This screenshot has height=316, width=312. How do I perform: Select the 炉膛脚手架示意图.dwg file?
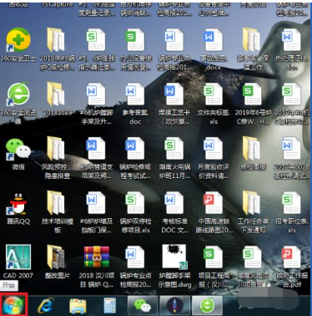pos(174,266)
